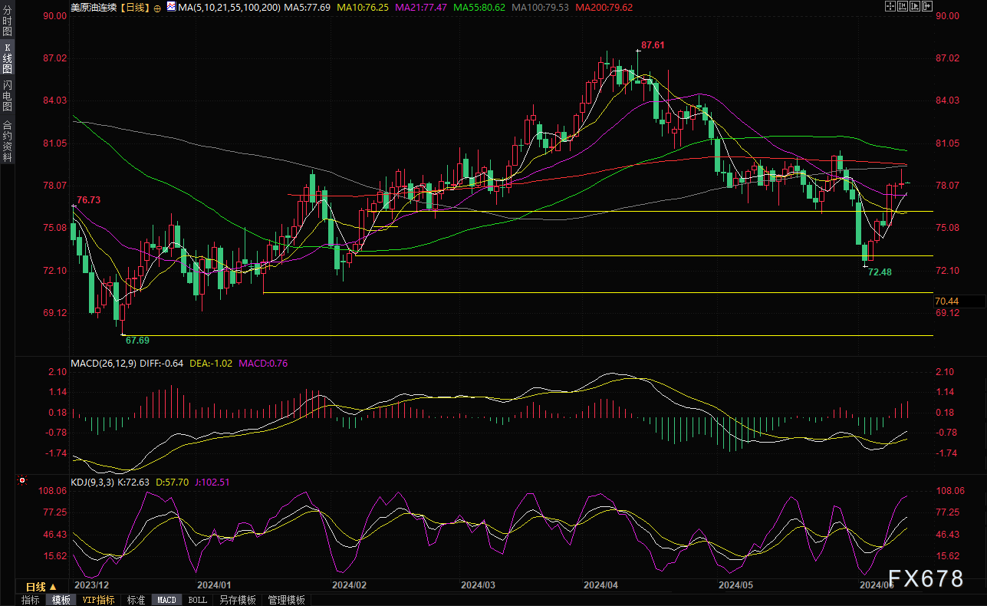This screenshot has width=987, height=606.
Task: Open the 日线 period dropdown
Action: click(x=41, y=587)
